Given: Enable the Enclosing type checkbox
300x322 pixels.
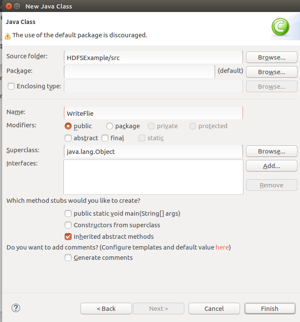Looking at the screenshot, I should [x=11, y=86].
